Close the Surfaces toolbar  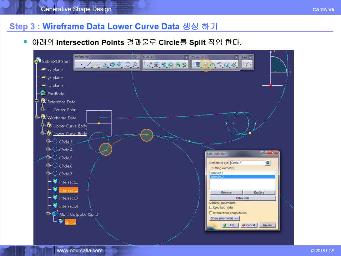click(x=187, y=57)
